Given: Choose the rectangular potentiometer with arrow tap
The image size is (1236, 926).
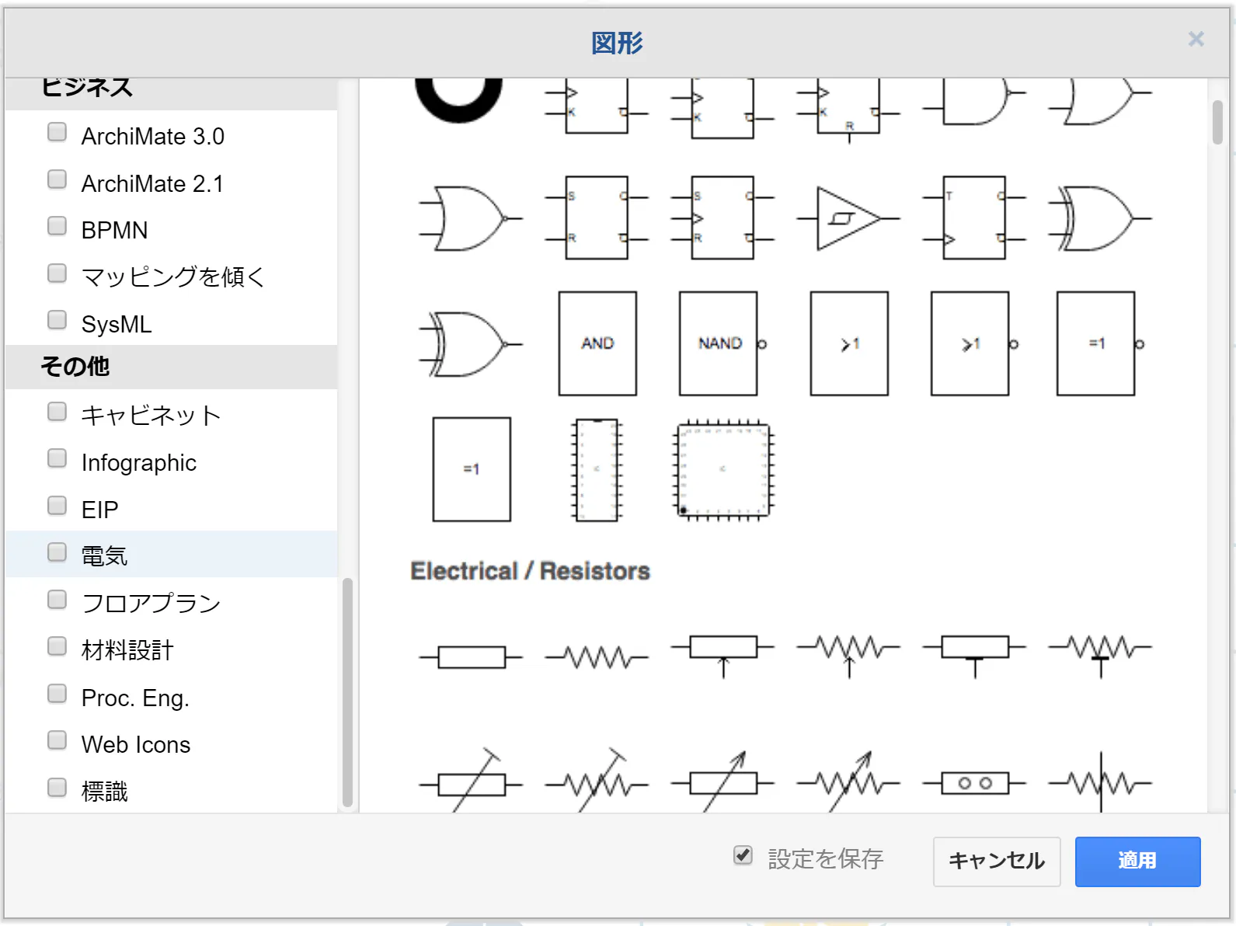Looking at the screenshot, I should point(722,656).
